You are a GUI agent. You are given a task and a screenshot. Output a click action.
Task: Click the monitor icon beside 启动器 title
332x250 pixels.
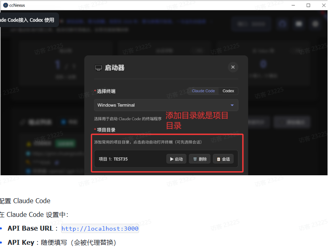tap(98, 68)
